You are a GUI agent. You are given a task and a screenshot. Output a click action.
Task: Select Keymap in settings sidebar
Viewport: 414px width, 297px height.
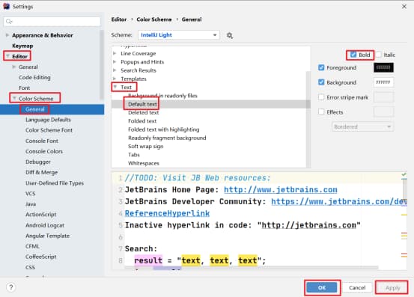pyautogui.click(x=22, y=46)
